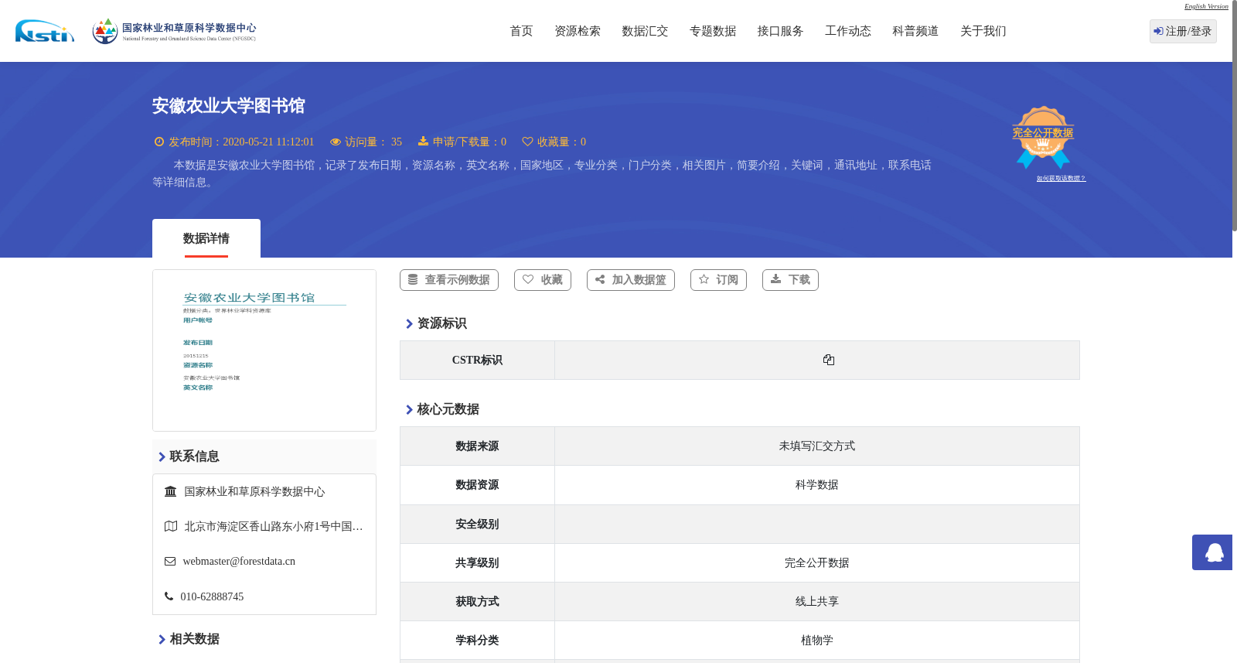Click the 注册/登录 button
Screen dimensions: 1237x663
click(1183, 31)
